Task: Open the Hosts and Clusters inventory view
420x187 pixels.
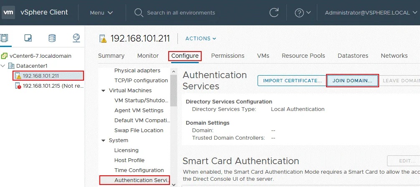Action: [4, 38]
